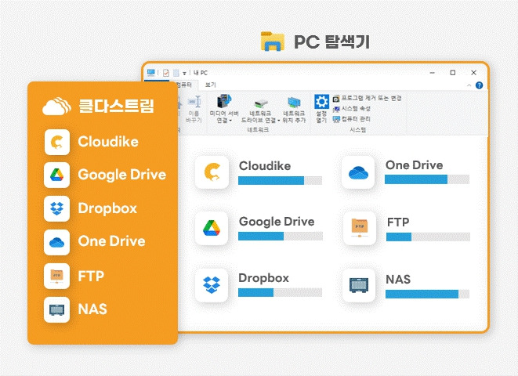The width and height of the screenshot is (518, 376).
Task: Open the Dropbox drive icon in the explorer
Action: coord(212,285)
